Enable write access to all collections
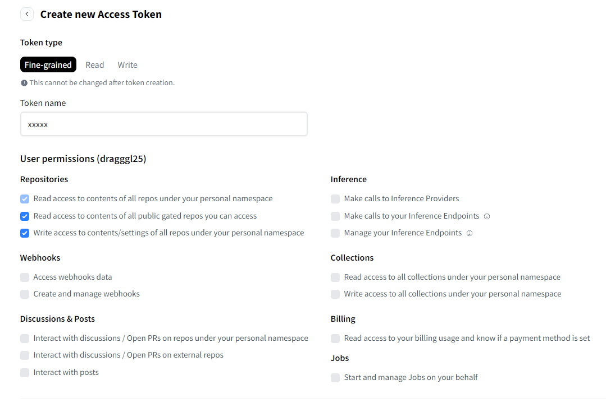The width and height of the screenshot is (606, 403). [335, 294]
